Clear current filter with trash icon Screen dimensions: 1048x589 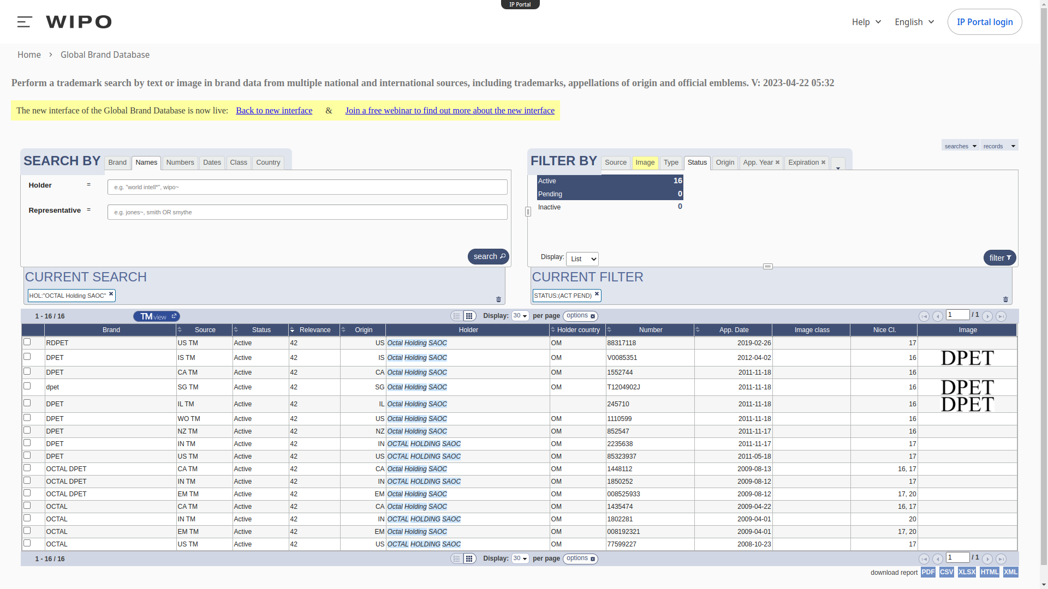click(x=1005, y=299)
